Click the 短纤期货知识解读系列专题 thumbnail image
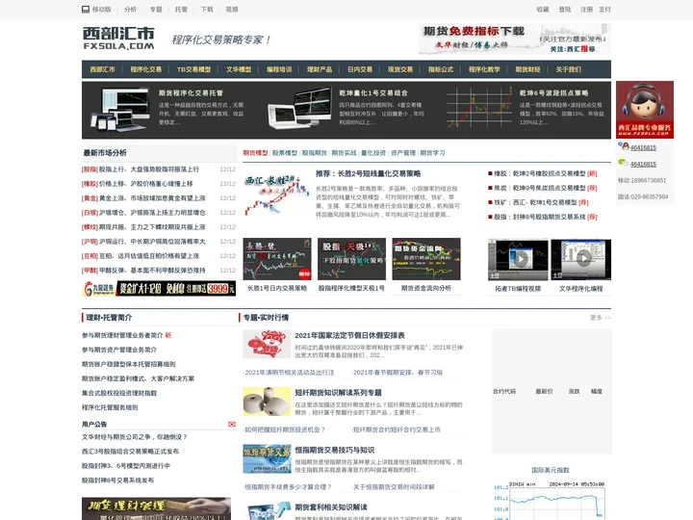This screenshot has width=693, height=520. coord(267,401)
